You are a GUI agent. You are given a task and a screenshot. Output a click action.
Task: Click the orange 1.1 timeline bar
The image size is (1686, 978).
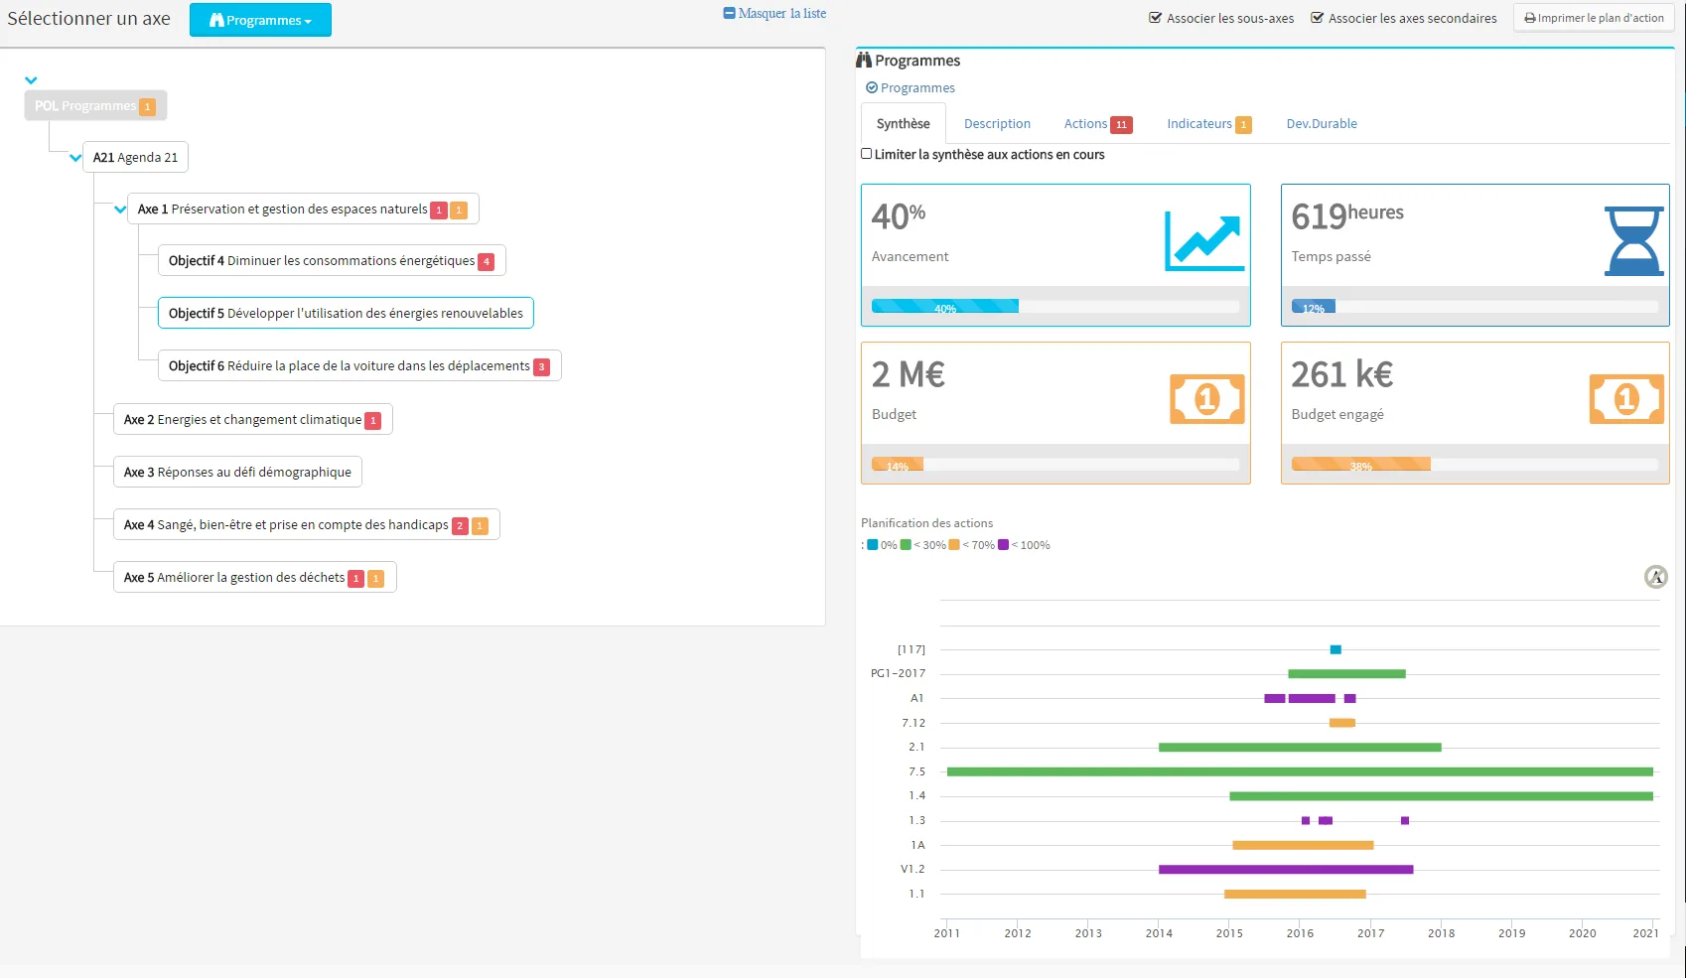1295,895
